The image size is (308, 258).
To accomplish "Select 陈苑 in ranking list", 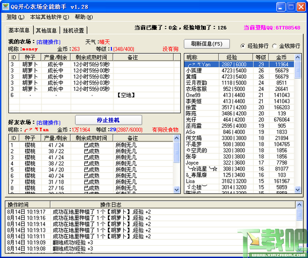I will 239,113.
